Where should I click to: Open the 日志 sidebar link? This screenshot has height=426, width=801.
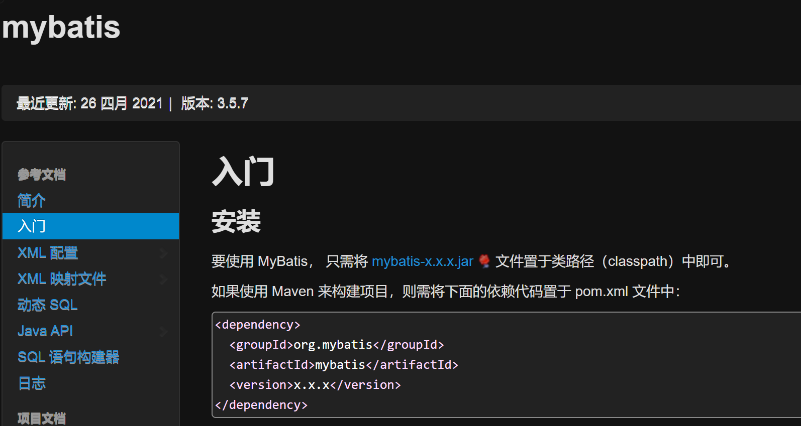[32, 383]
